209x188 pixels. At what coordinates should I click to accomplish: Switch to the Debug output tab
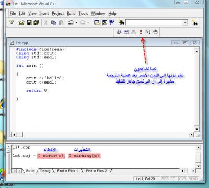[x=45, y=171]
